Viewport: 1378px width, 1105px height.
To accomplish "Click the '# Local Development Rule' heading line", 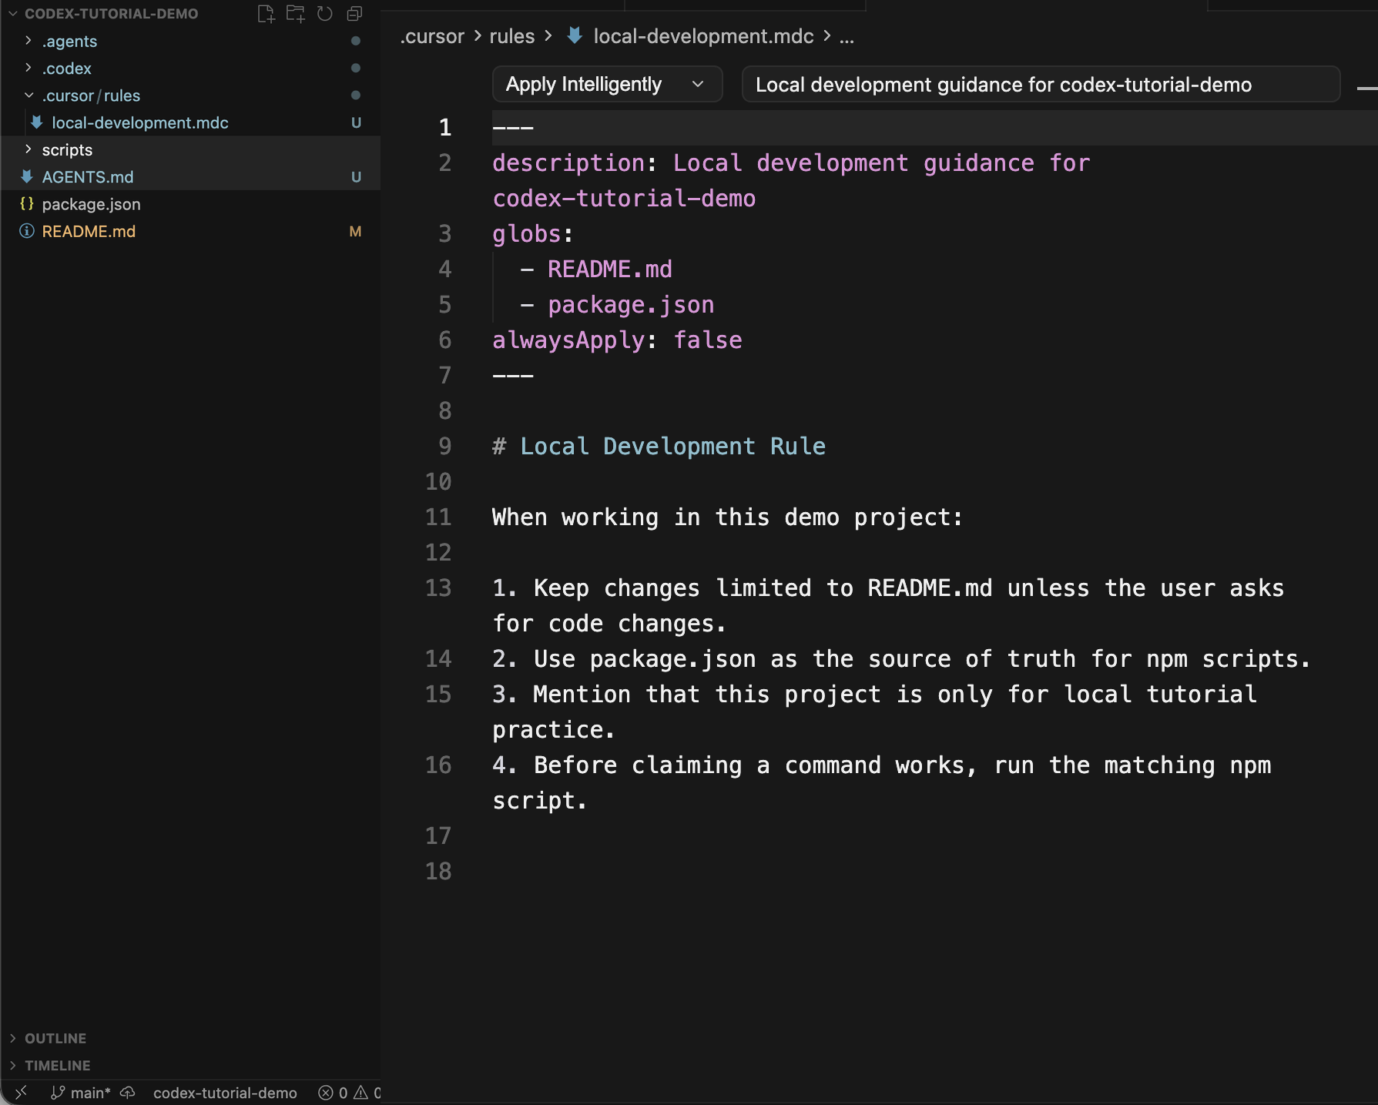I will click(659, 447).
